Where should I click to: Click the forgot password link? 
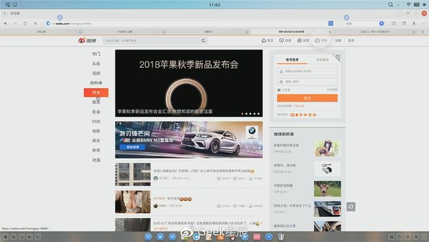click(332, 90)
